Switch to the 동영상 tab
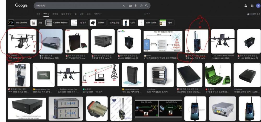Viewport: 261px width, 122px height. click(55, 14)
